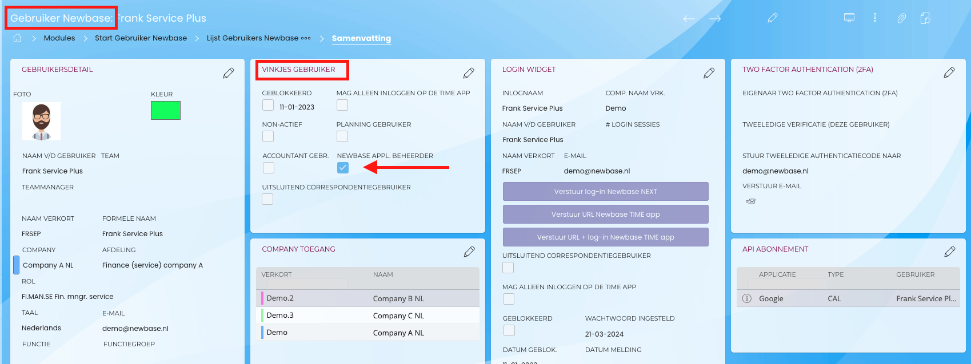Click the 11-01-2023 blocked date
The width and height of the screenshot is (971, 364).
(297, 107)
